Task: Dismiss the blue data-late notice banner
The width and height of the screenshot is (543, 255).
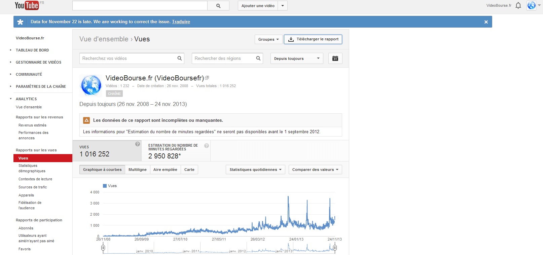Action: pos(486,22)
